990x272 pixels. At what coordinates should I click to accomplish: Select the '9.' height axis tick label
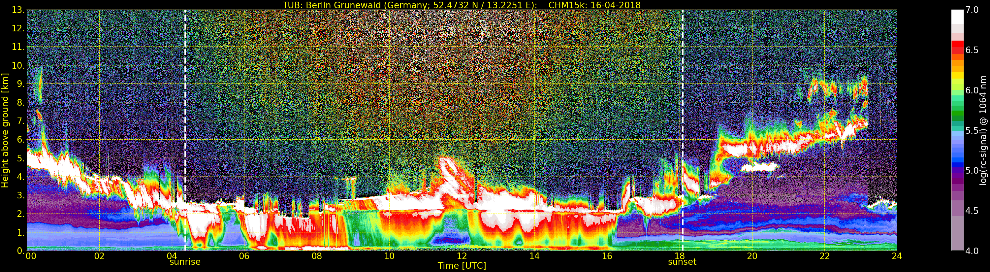20,84
